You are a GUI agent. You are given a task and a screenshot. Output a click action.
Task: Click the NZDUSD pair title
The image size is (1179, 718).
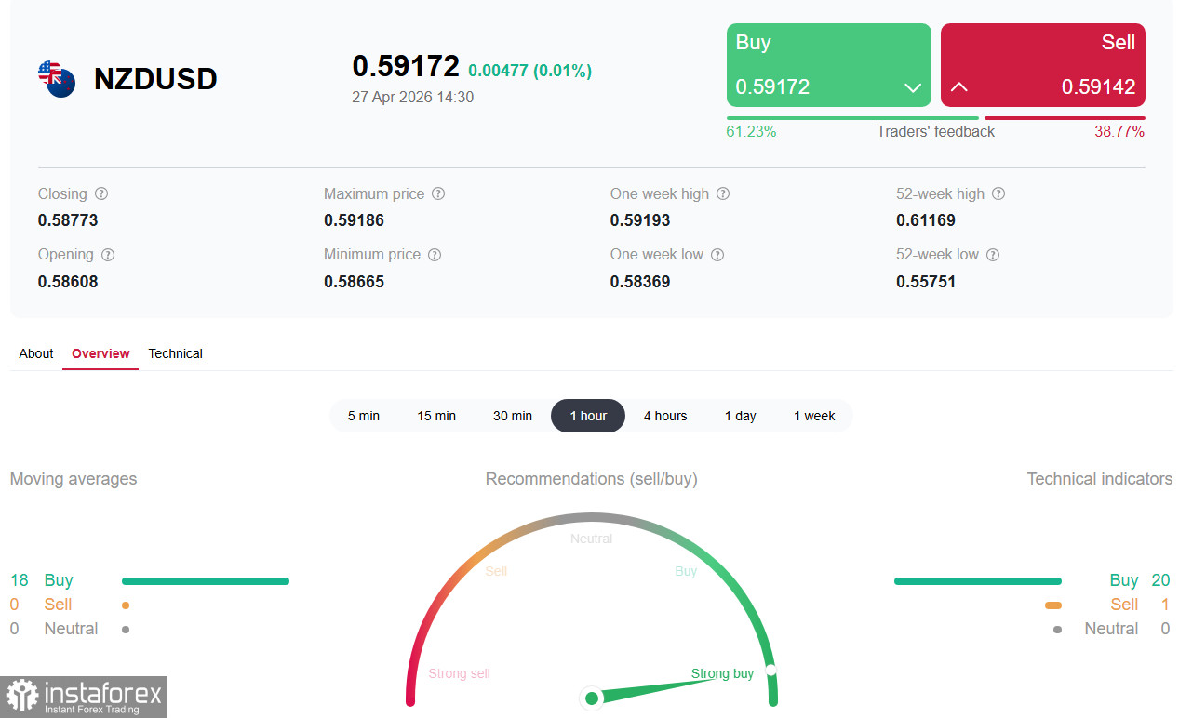[155, 79]
